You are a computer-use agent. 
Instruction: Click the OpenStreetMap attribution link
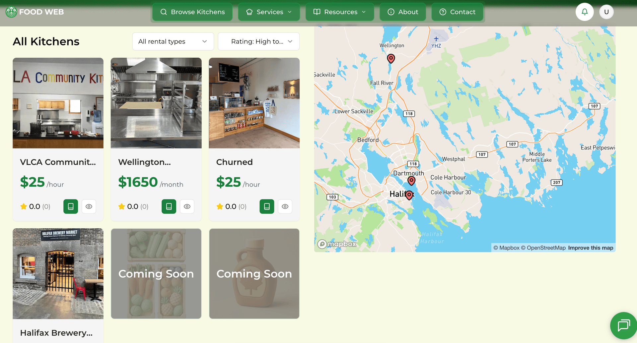point(543,248)
